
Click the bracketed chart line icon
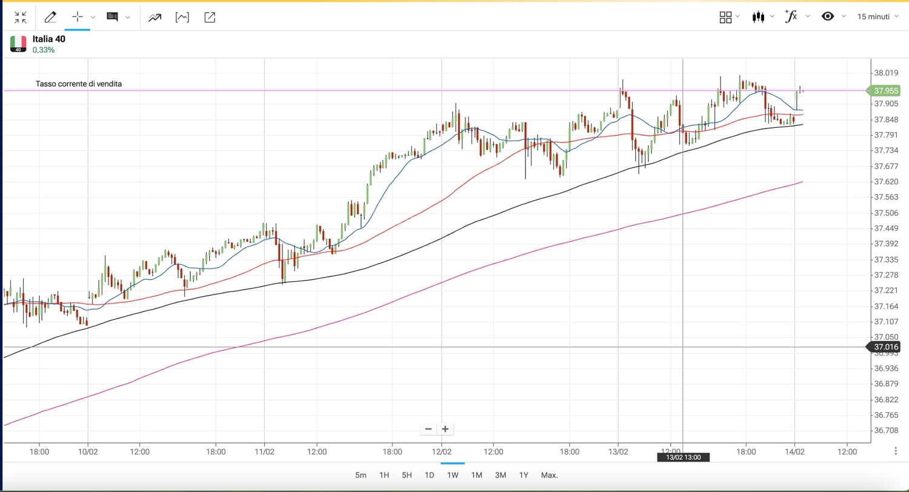pyautogui.click(x=182, y=17)
